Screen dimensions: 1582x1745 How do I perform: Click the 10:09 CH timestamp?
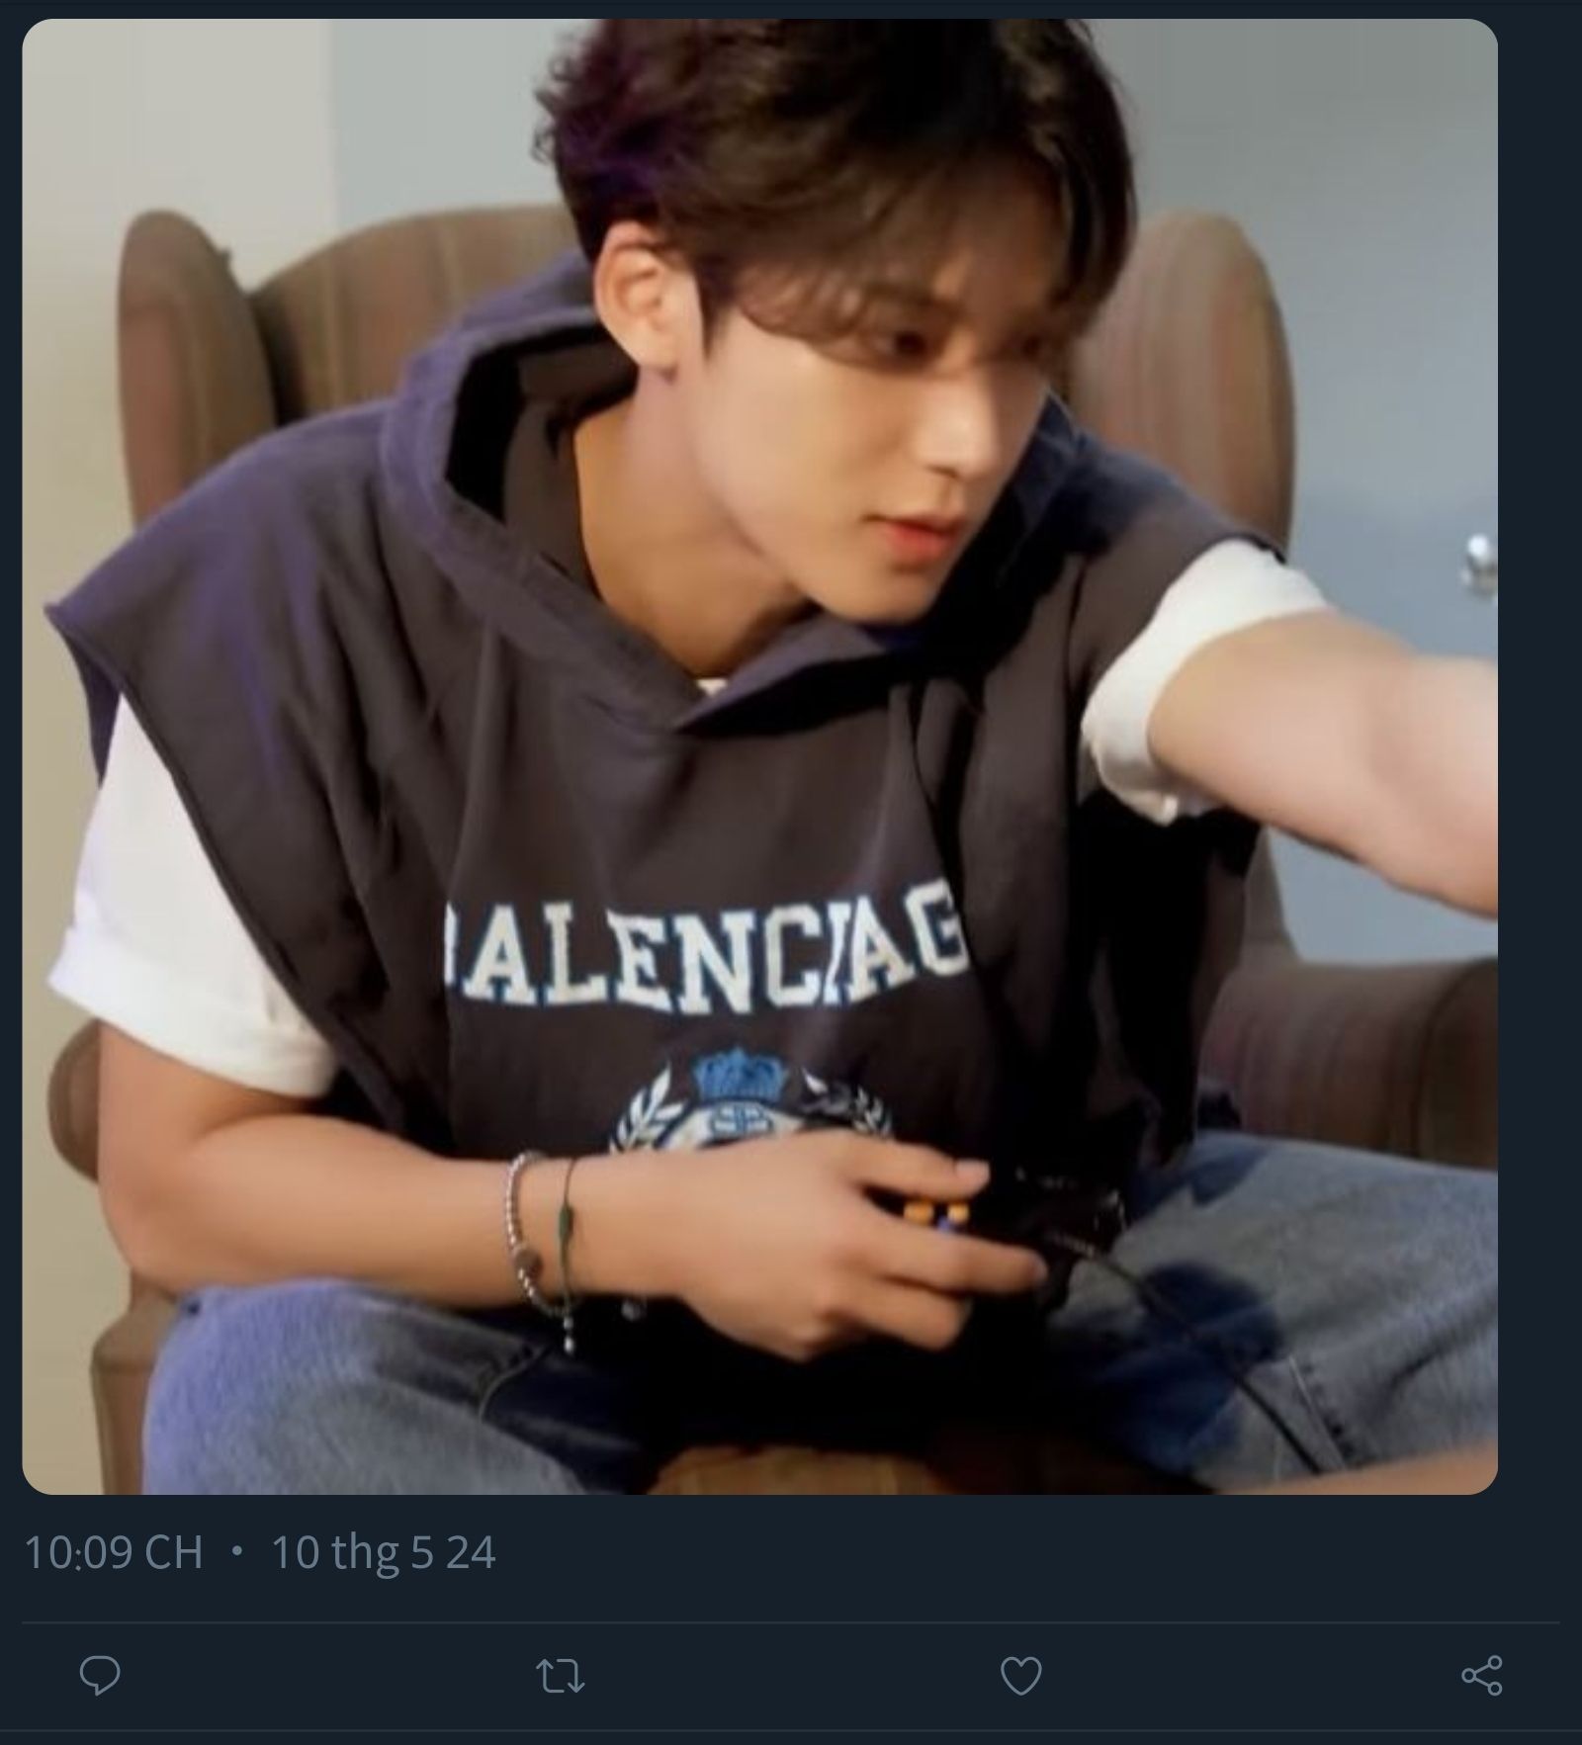tap(113, 1552)
